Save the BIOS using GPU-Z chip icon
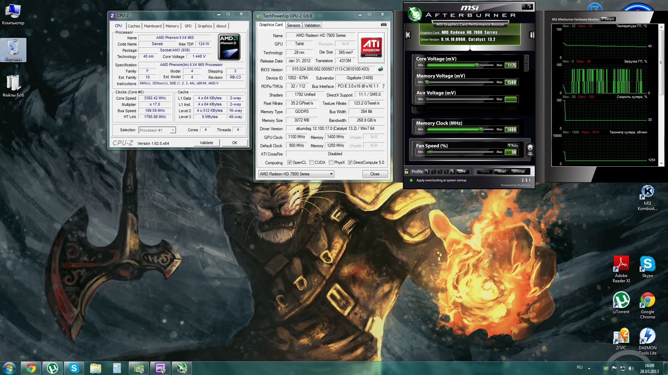The height and width of the screenshot is (375, 668). [x=381, y=69]
